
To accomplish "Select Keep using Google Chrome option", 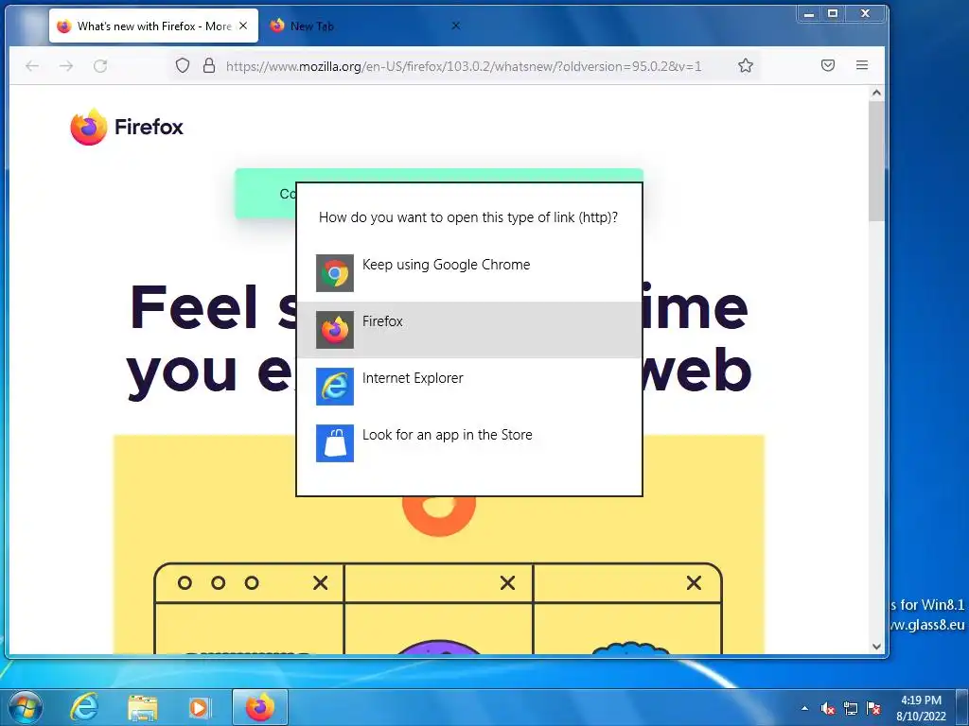I will (x=469, y=273).
